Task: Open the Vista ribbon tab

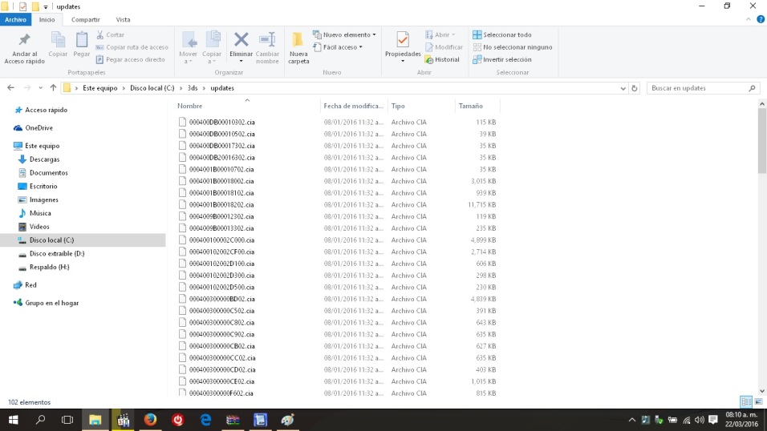Action: coord(123,19)
